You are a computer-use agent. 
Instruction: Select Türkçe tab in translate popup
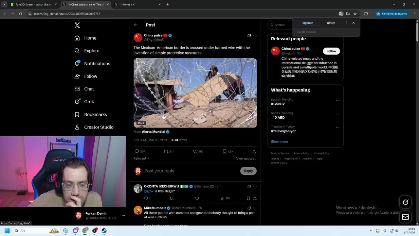(x=331, y=23)
